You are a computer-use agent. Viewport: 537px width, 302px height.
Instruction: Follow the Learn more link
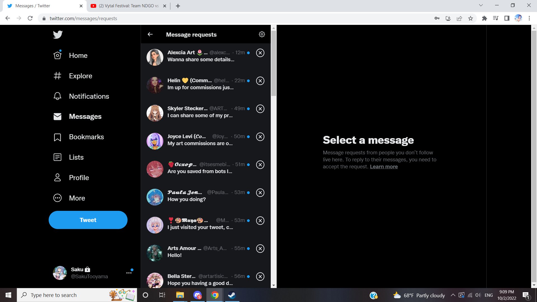[384, 167]
